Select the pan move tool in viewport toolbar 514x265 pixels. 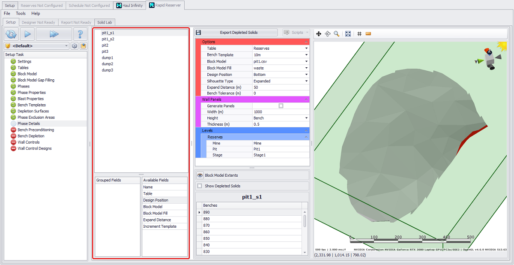tap(319, 34)
